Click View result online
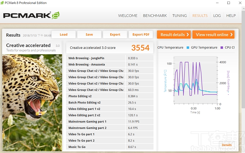 click(x=213, y=35)
